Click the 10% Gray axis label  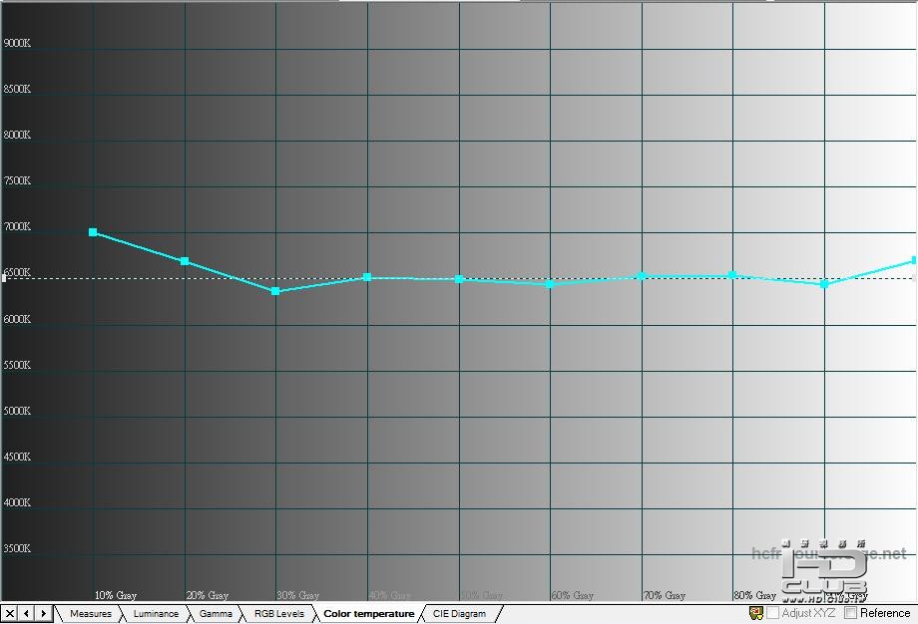116,595
